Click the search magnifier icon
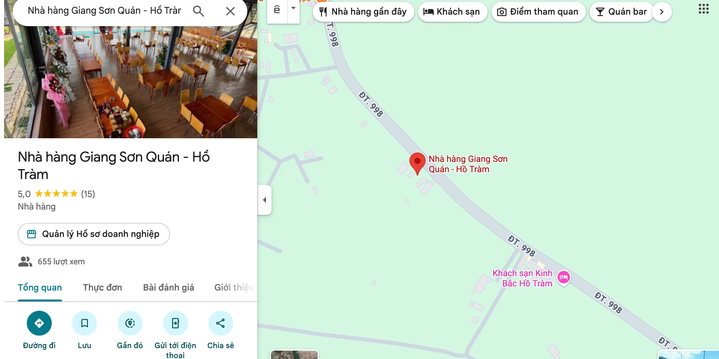Image resolution: width=719 pixels, height=359 pixels. click(x=198, y=11)
